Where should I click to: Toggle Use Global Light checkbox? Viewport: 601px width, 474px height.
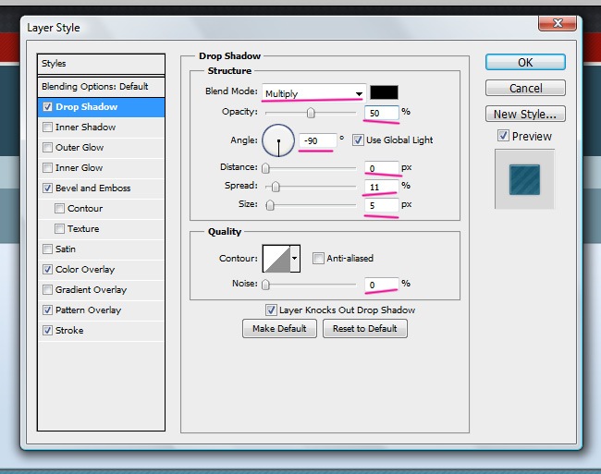[x=358, y=140]
